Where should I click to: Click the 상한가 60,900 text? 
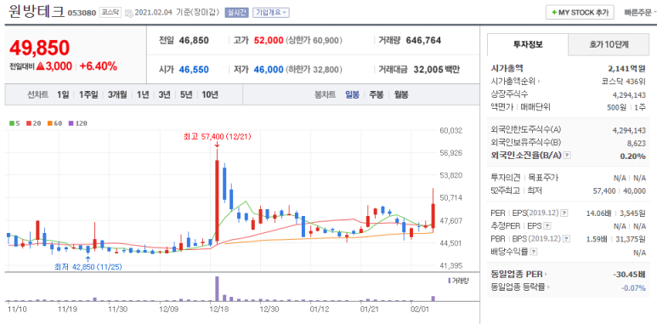click(314, 41)
